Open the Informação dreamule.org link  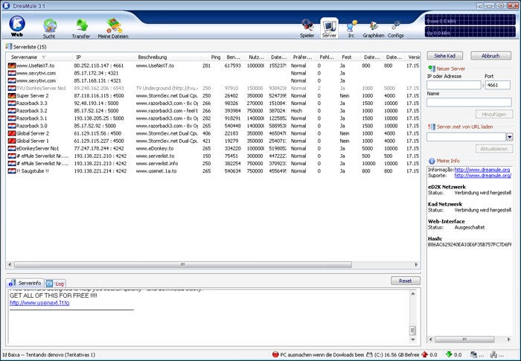[x=482, y=170]
